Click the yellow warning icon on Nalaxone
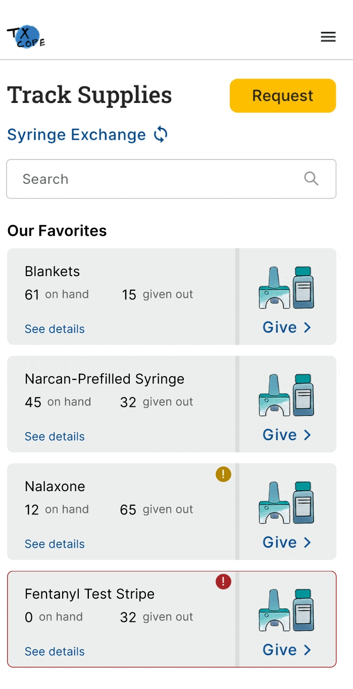 223,474
